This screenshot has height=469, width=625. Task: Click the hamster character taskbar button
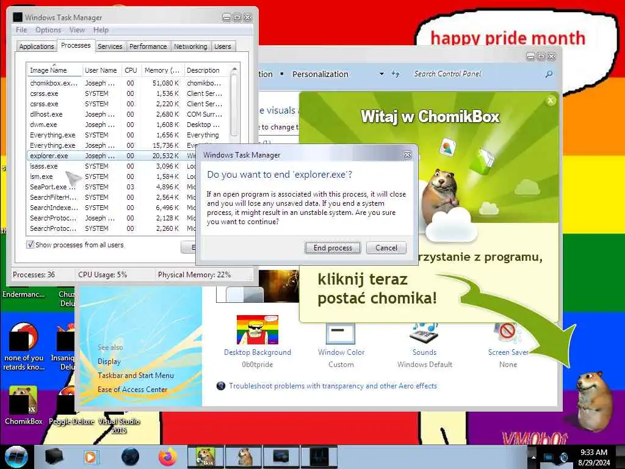[244, 457]
